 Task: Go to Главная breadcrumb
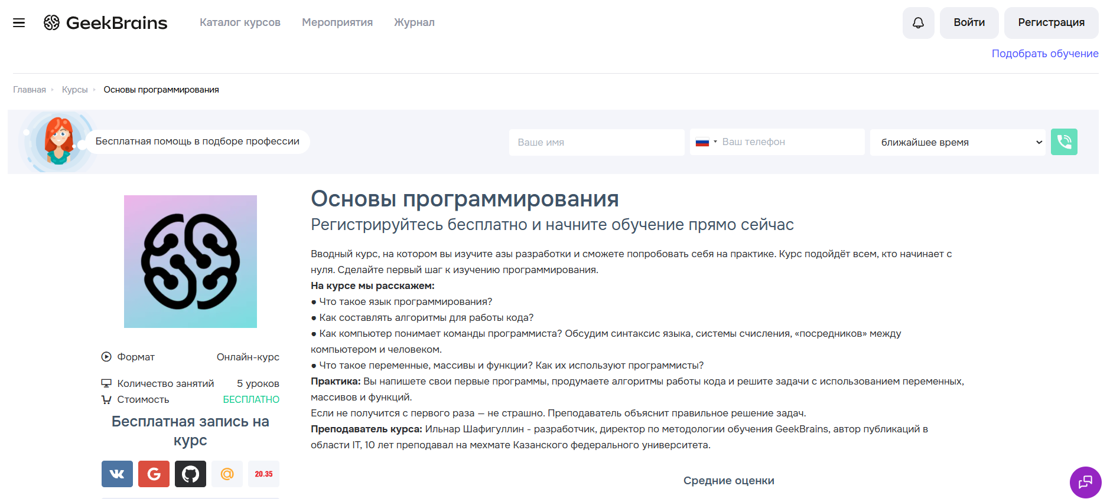(30, 90)
